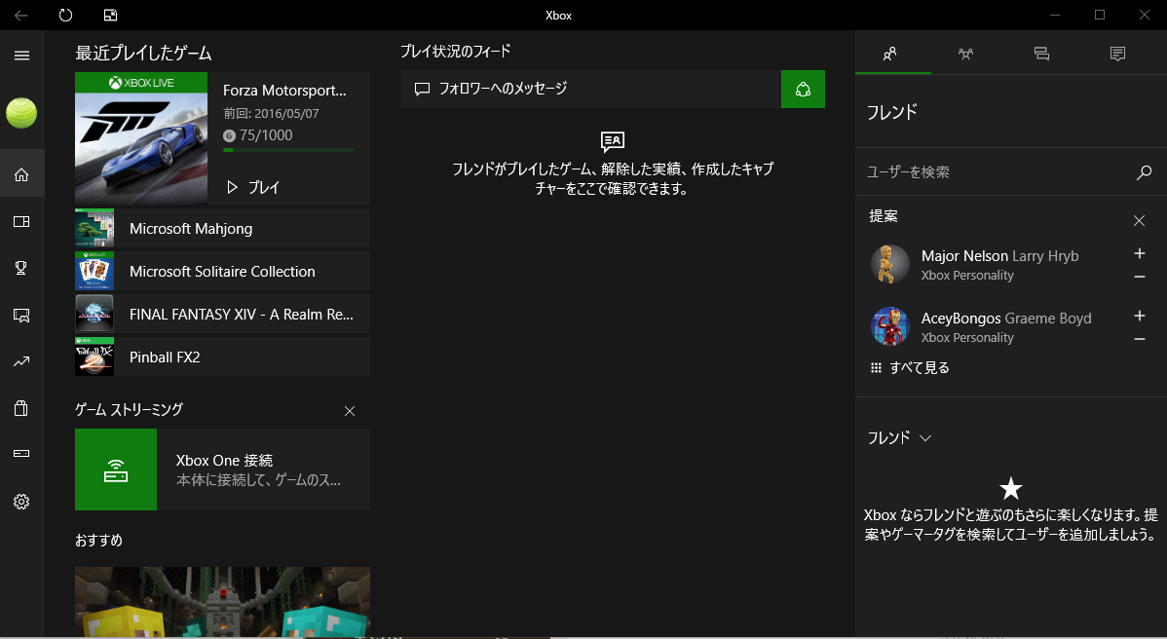
Task: Open Achievements trophy icon
Action: coord(21,268)
